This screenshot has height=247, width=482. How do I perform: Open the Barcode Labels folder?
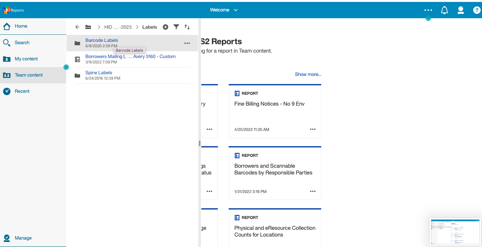coord(102,40)
